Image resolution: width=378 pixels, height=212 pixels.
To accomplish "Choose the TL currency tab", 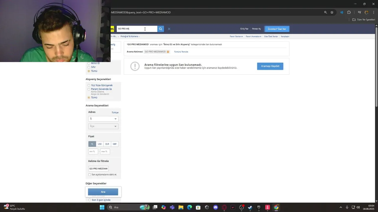I will tap(92, 144).
